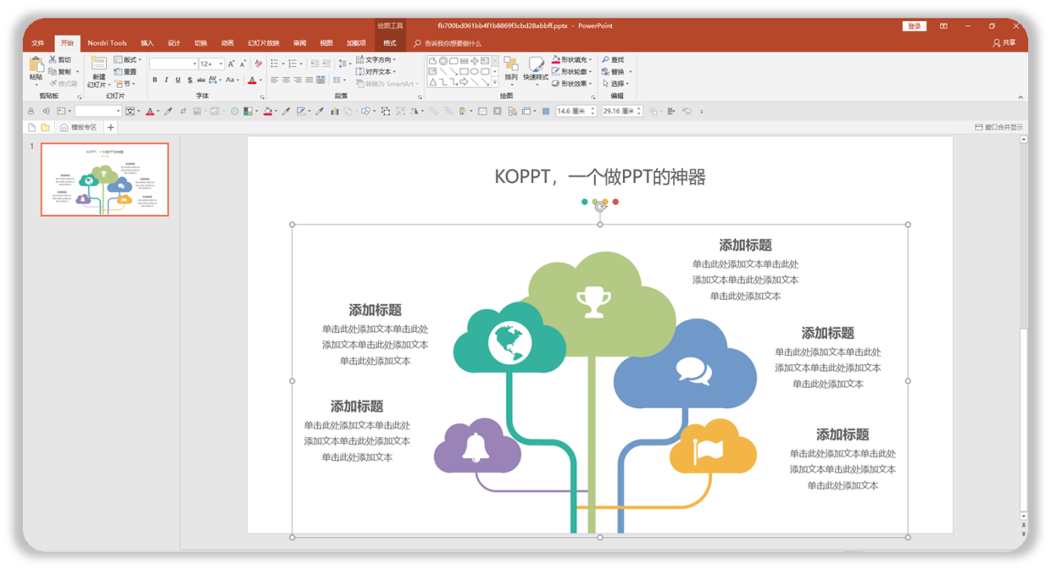
Task: Increase font size with larger A
Action: (x=231, y=64)
